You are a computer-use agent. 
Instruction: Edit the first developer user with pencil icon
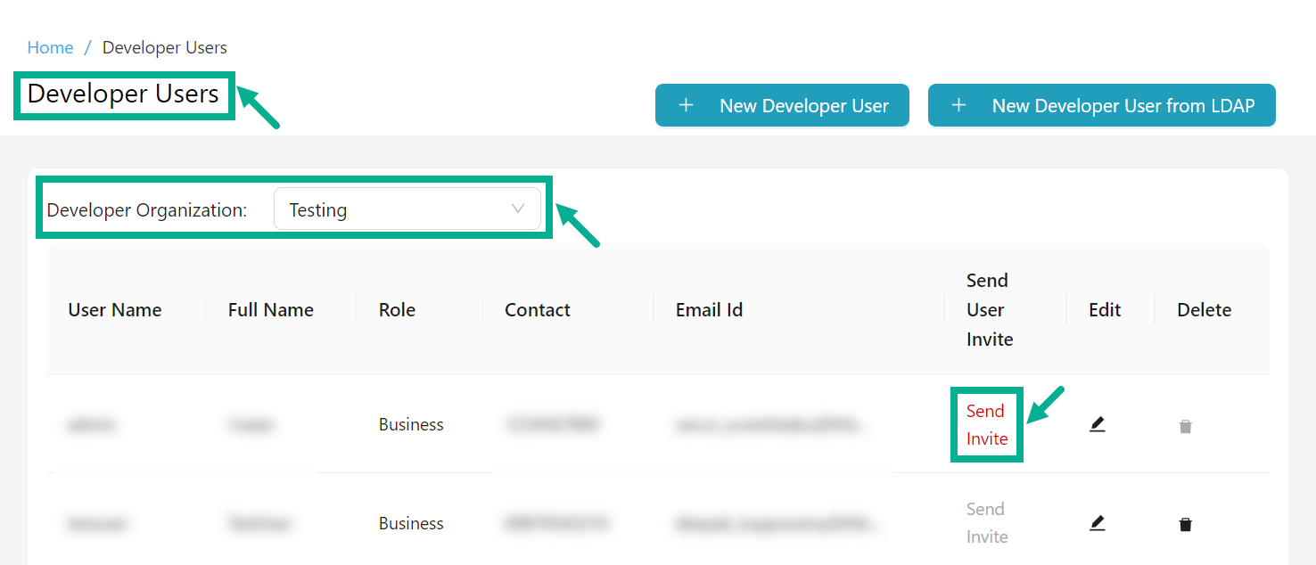tap(1098, 424)
